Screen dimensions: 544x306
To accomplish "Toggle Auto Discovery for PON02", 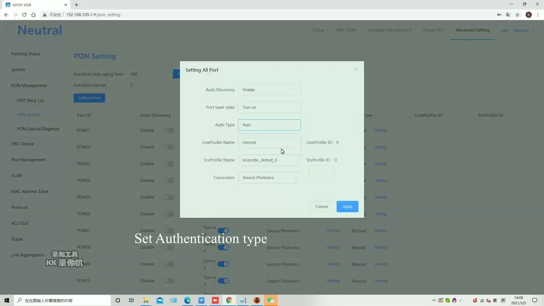I will pos(169,147).
